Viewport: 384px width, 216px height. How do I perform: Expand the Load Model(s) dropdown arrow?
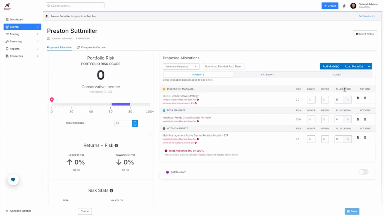369,66
